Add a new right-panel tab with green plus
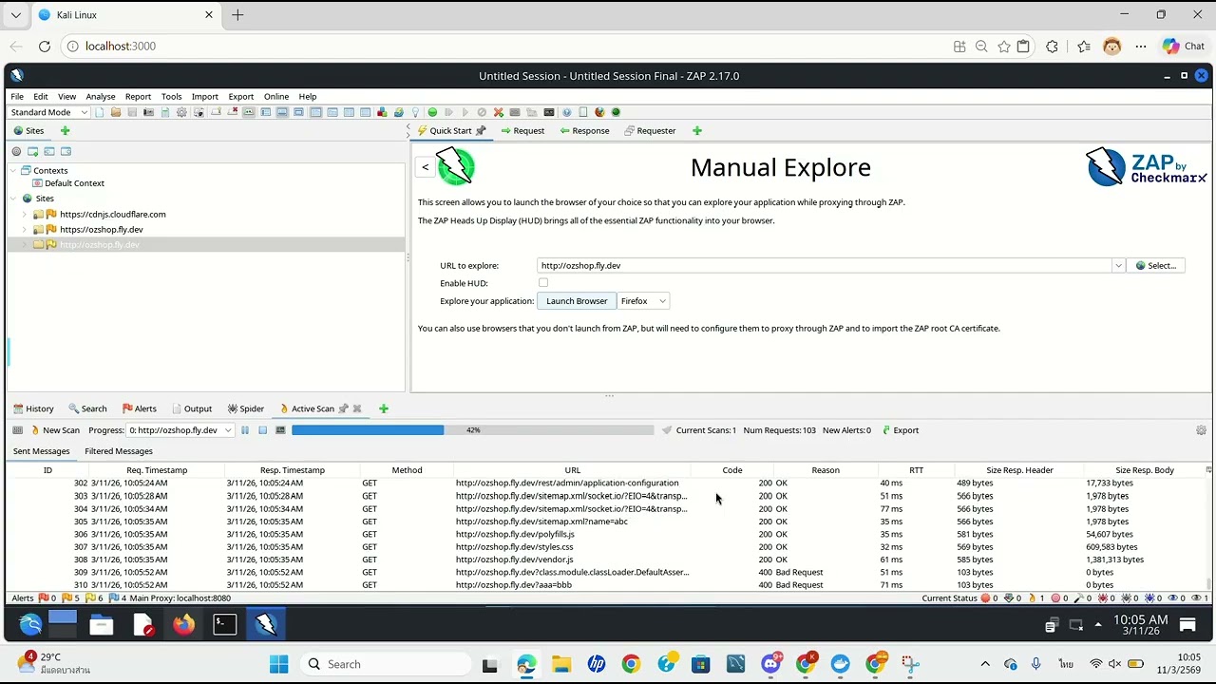Screen dimensions: 1216x684 click(696, 131)
